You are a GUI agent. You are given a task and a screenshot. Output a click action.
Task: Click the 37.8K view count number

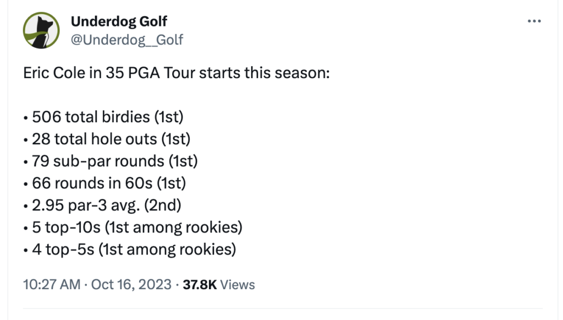[200, 285]
